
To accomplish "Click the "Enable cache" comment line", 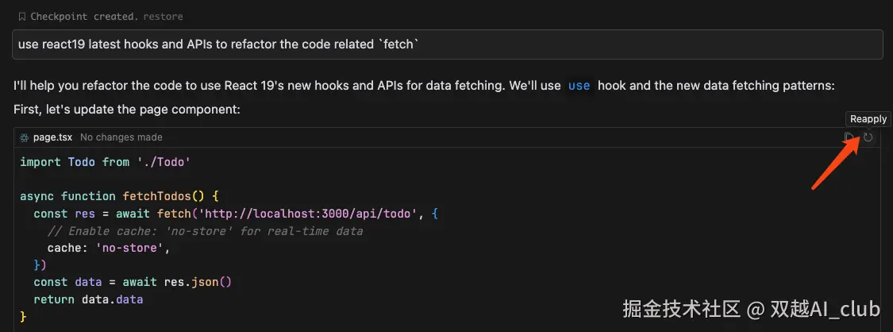I will 205,231.
